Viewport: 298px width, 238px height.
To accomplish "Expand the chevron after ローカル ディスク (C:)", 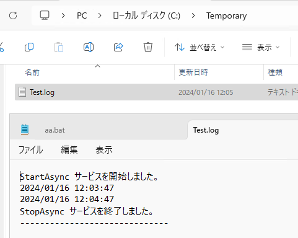I will (x=193, y=15).
